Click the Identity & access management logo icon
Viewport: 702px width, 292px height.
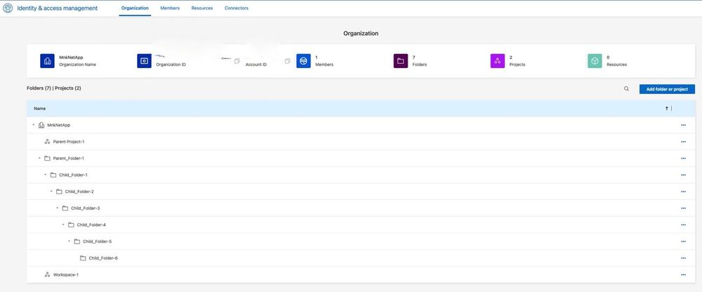pyautogui.click(x=8, y=8)
